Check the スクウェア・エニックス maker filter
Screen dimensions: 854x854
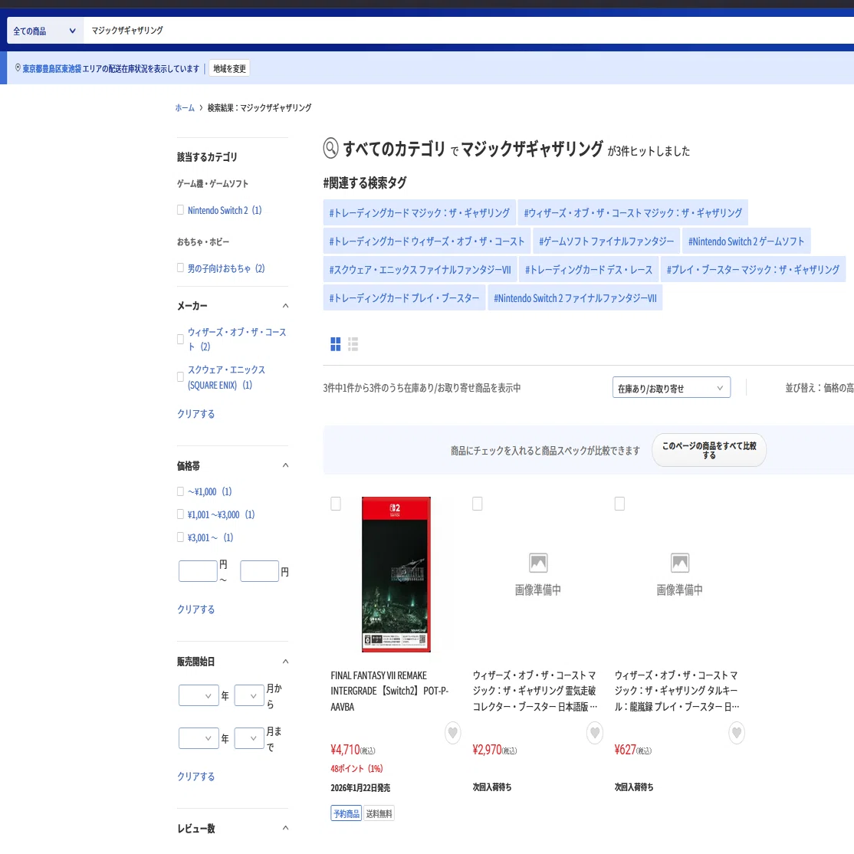click(x=180, y=377)
